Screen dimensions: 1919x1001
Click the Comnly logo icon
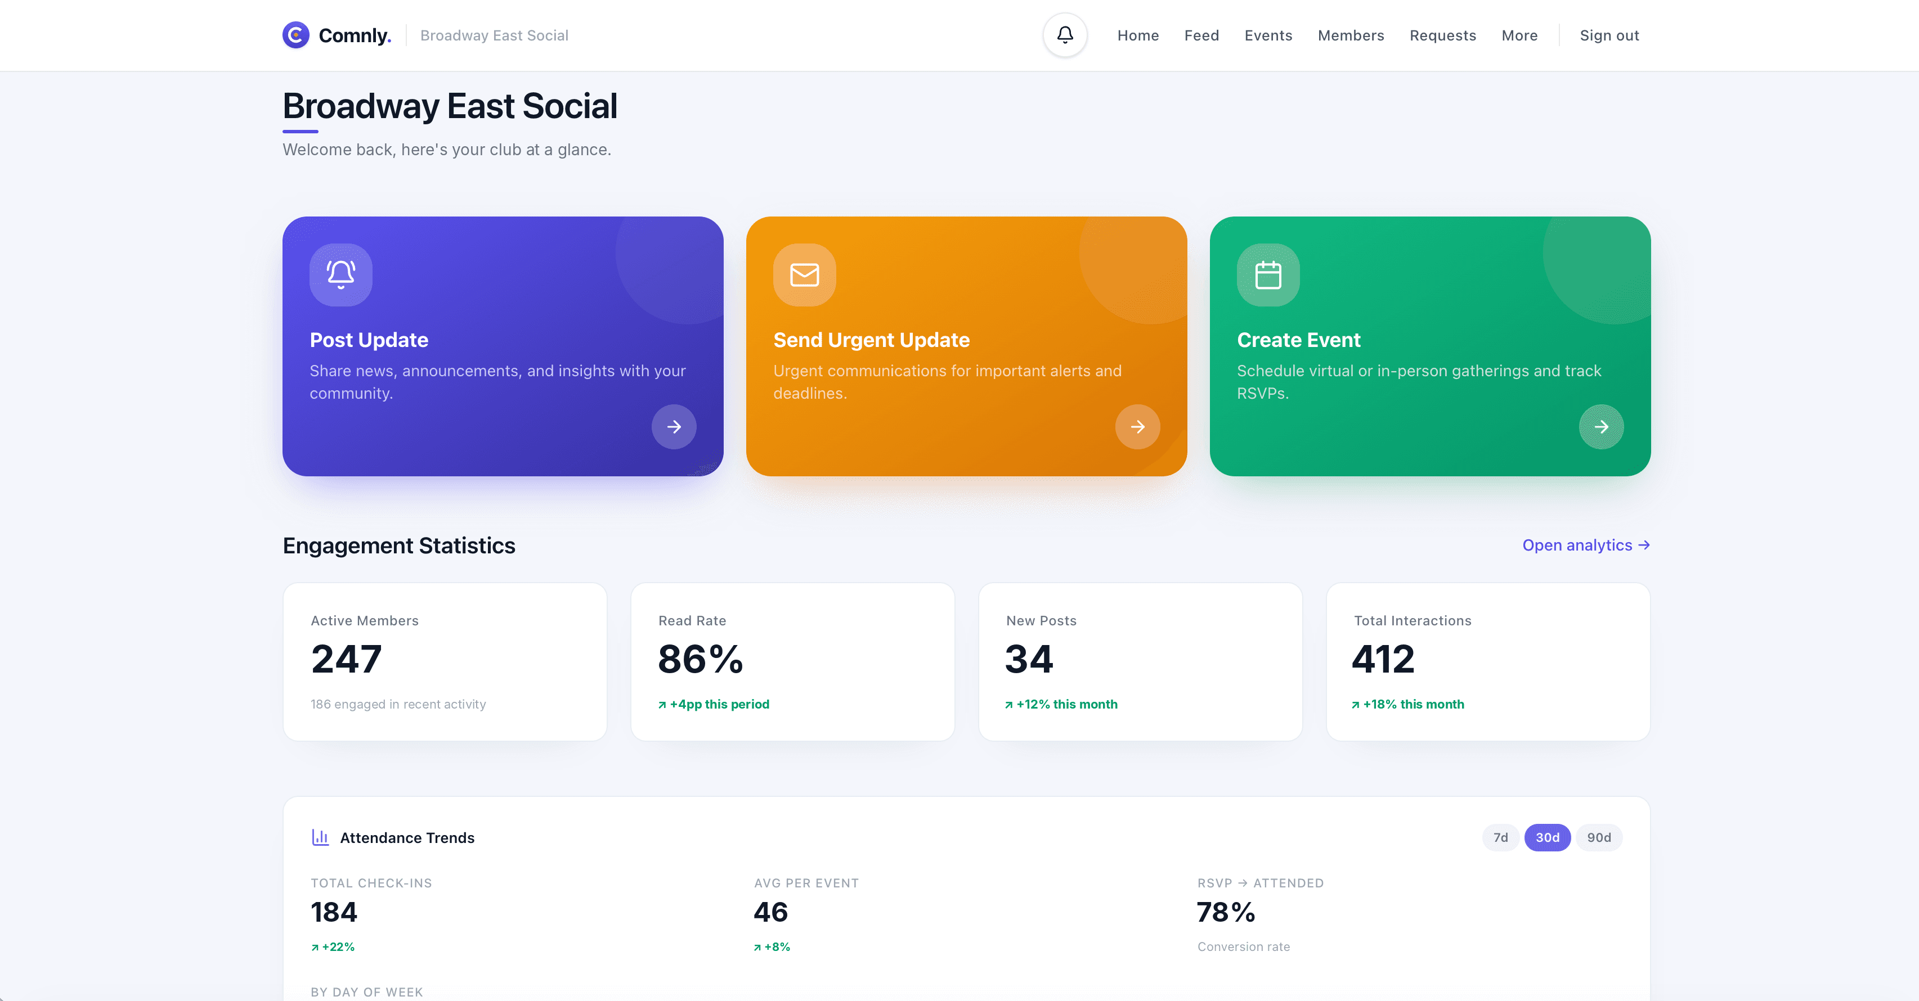(296, 35)
